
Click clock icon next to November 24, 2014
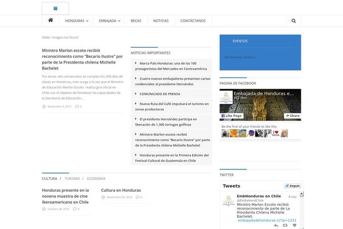click(x=103, y=197)
